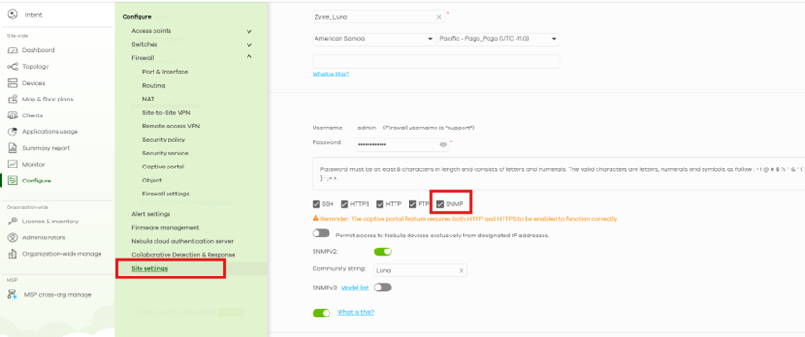This screenshot has width=805, height=337.
Task: Click the Configure sidebar icon
Action: (13, 181)
